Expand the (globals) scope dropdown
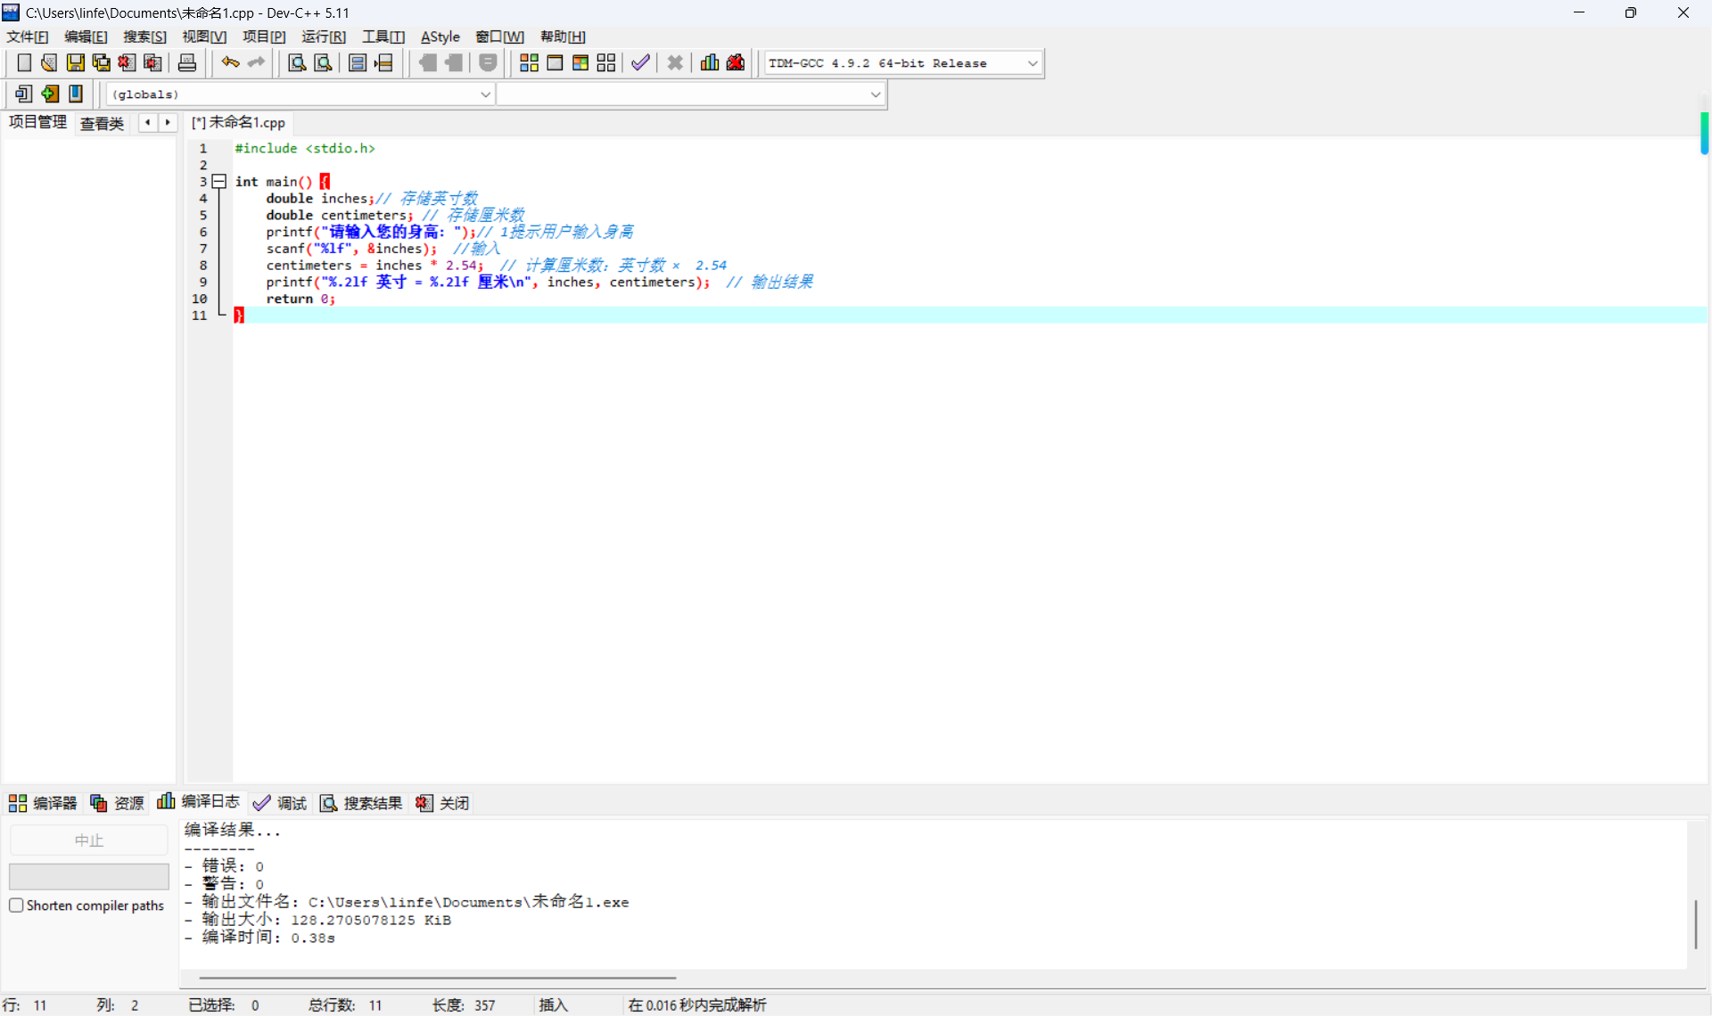This screenshot has width=1712, height=1016. 485,94
